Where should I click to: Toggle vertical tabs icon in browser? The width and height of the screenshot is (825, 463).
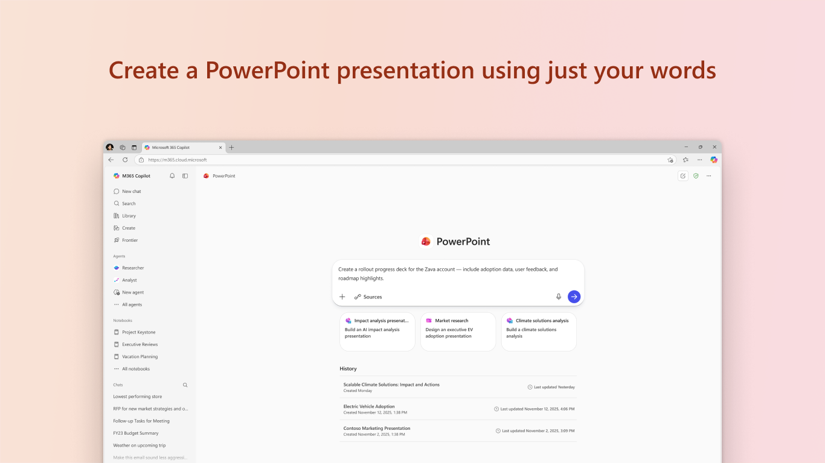(134, 147)
